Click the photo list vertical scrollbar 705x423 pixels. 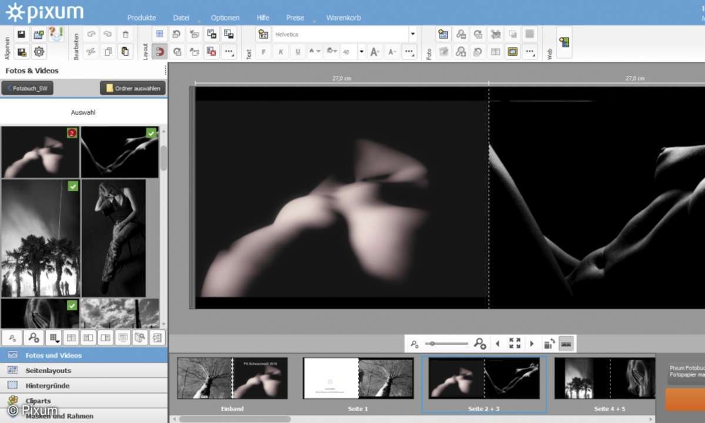(x=163, y=157)
